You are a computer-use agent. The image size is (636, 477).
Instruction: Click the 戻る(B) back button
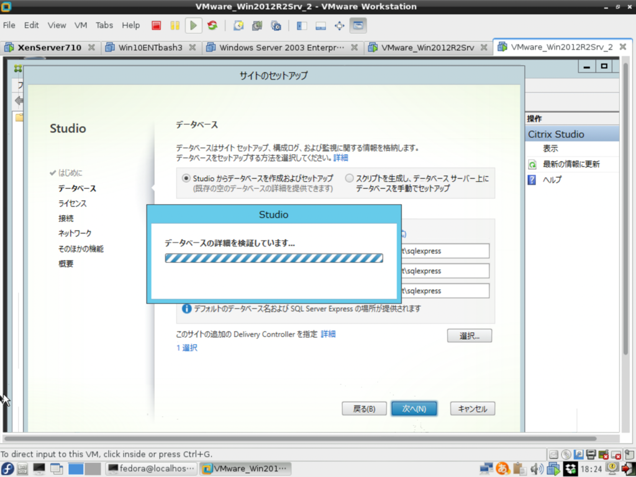[364, 409]
